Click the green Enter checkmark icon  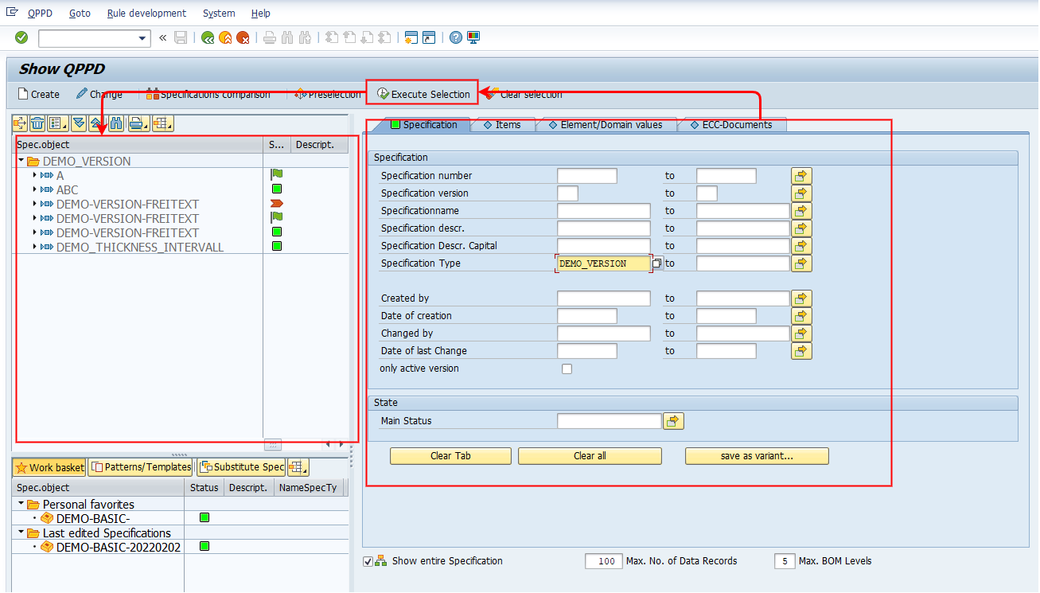(x=21, y=37)
